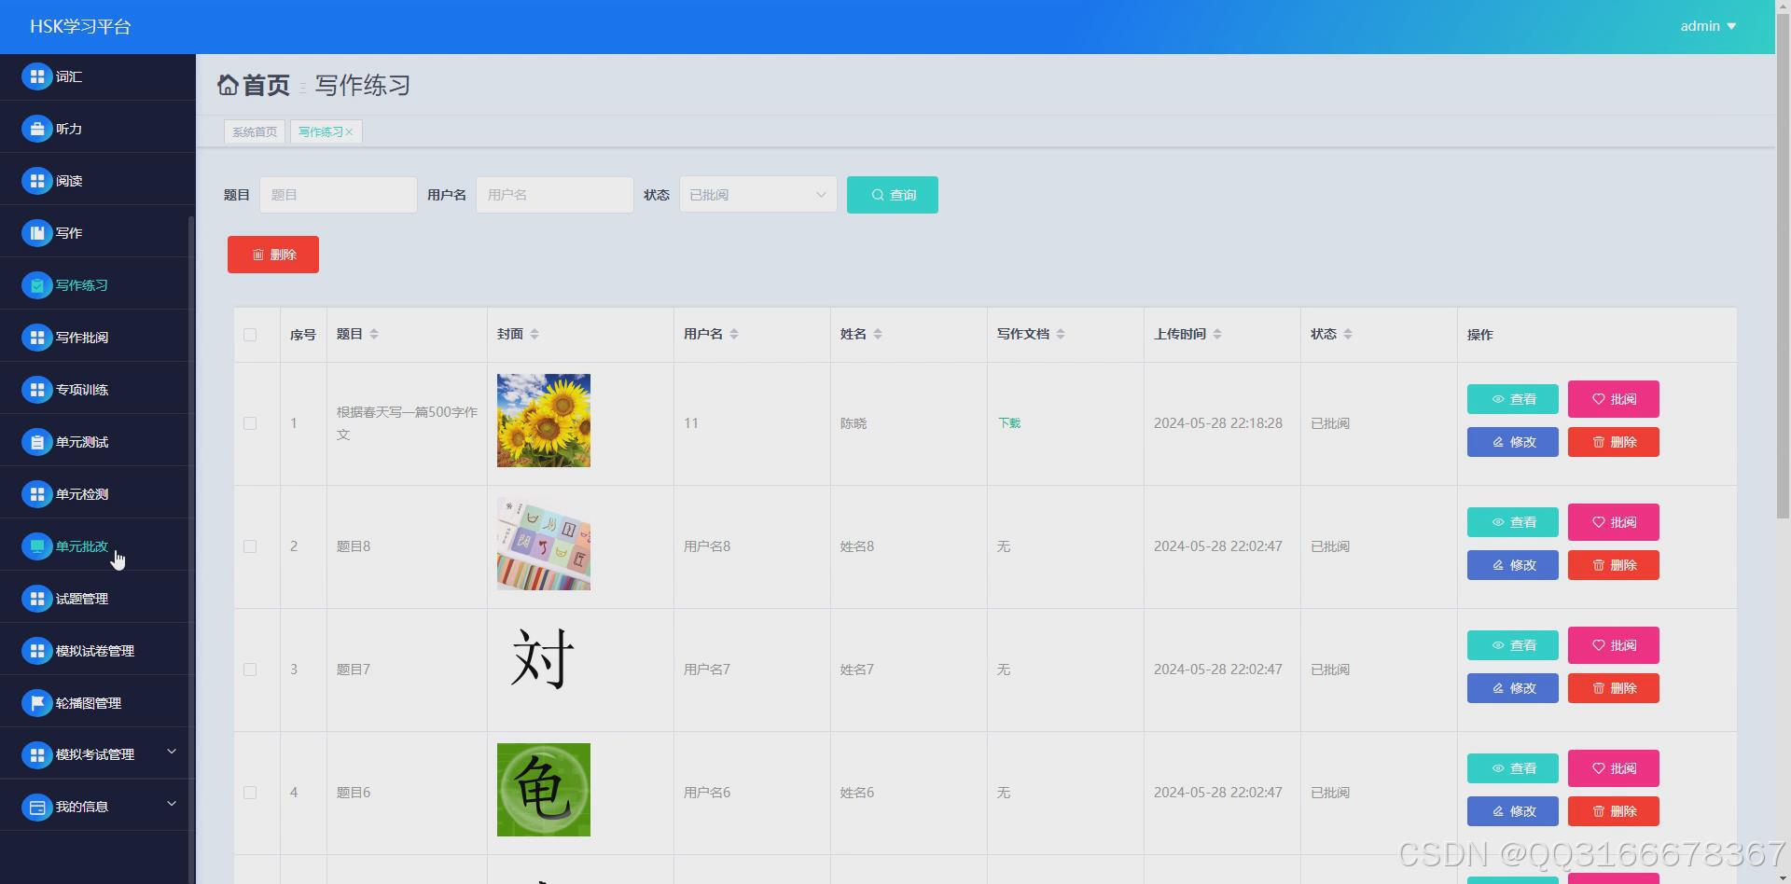Click the 我的信息 card icon

(36, 808)
